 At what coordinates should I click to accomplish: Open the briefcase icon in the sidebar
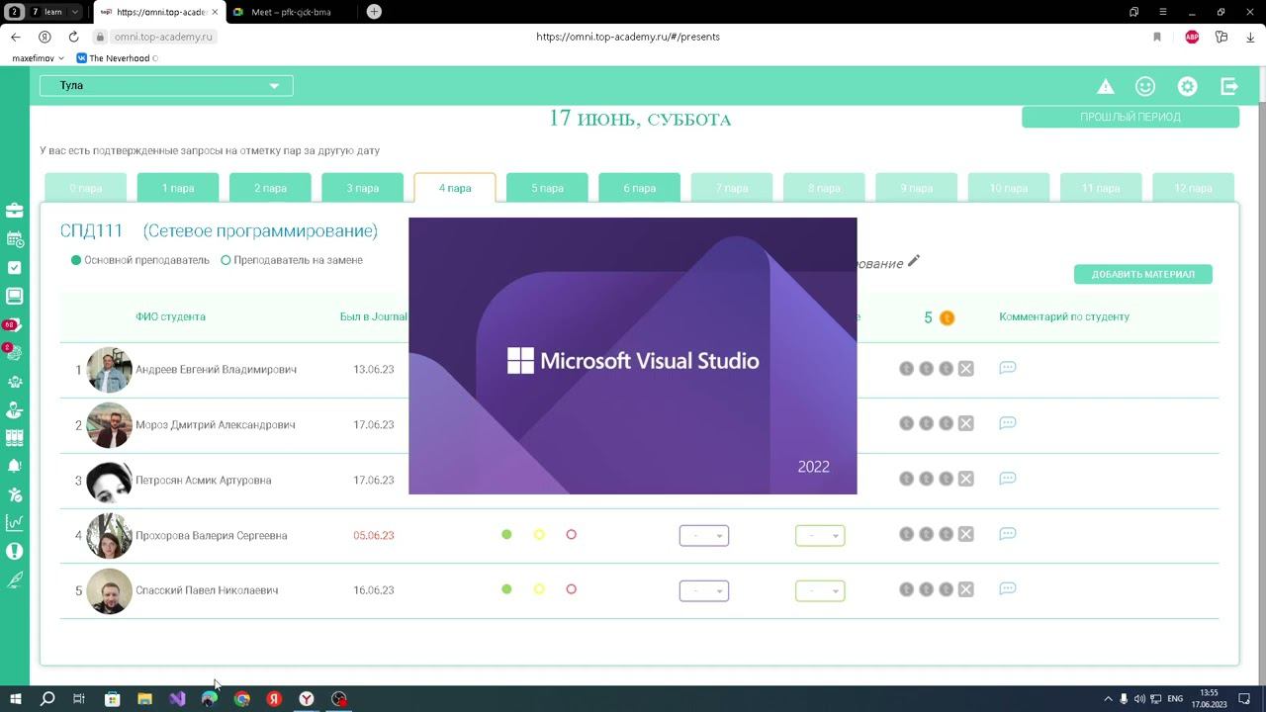pos(15,210)
